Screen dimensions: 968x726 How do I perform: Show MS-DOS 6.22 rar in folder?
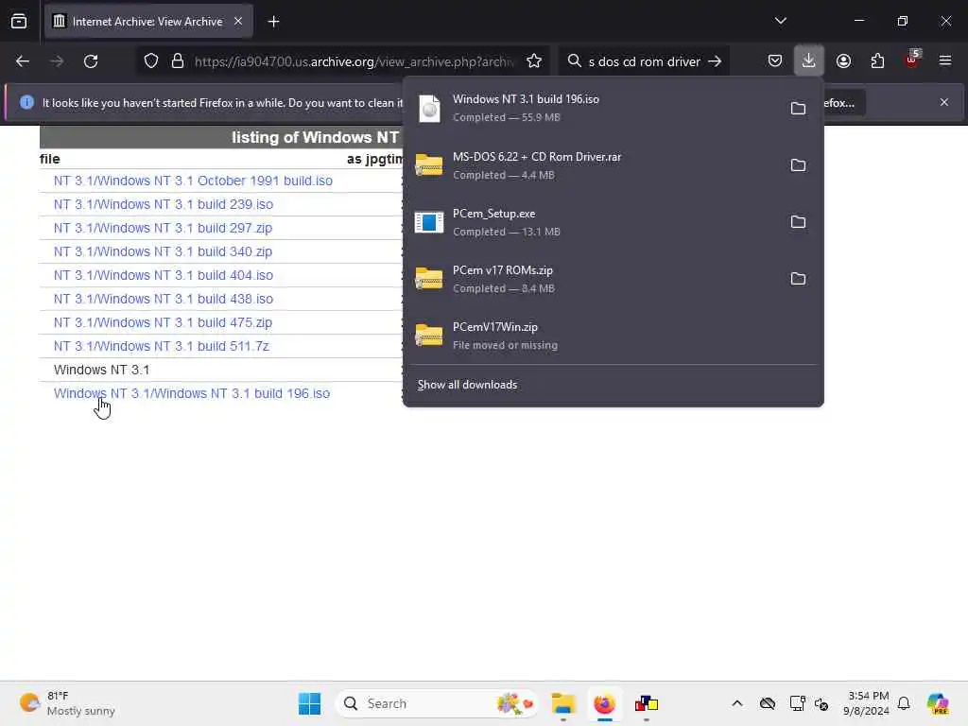pos(798,164)
